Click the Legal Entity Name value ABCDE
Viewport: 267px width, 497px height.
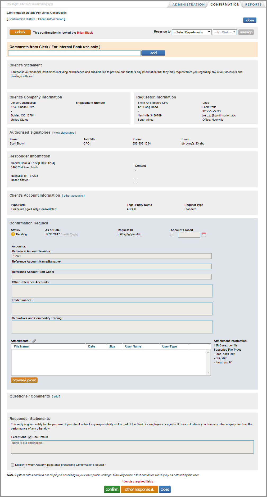point(132,209)
